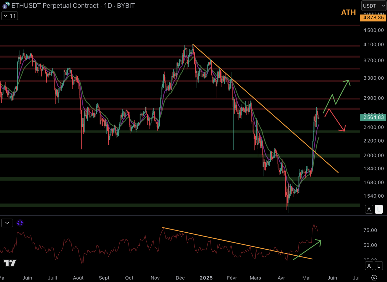
Task: Click the Sept time axis label
Action: 104,278
